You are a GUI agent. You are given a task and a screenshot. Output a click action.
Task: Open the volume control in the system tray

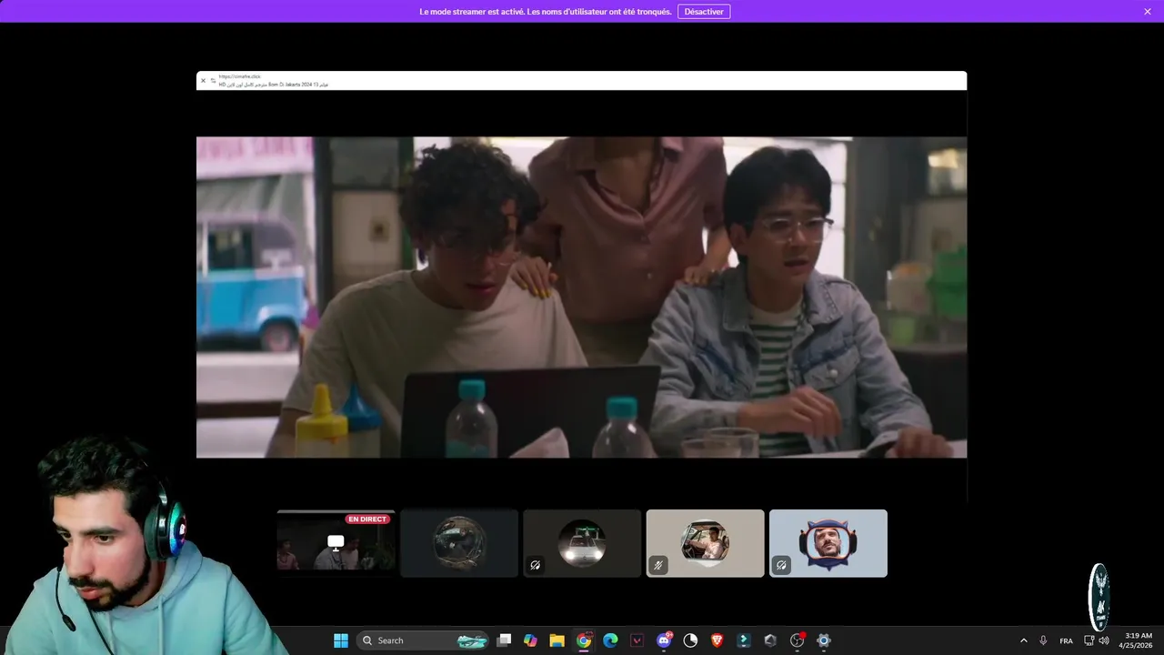[1103, 640]
